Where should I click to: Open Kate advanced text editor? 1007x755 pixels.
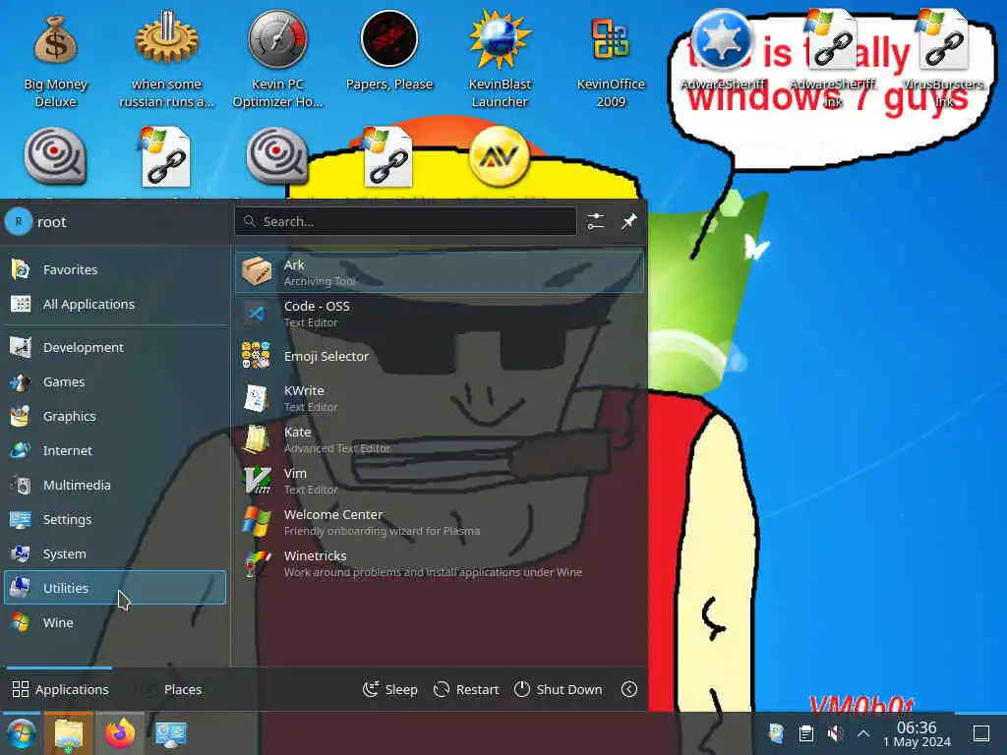(440, 439)
